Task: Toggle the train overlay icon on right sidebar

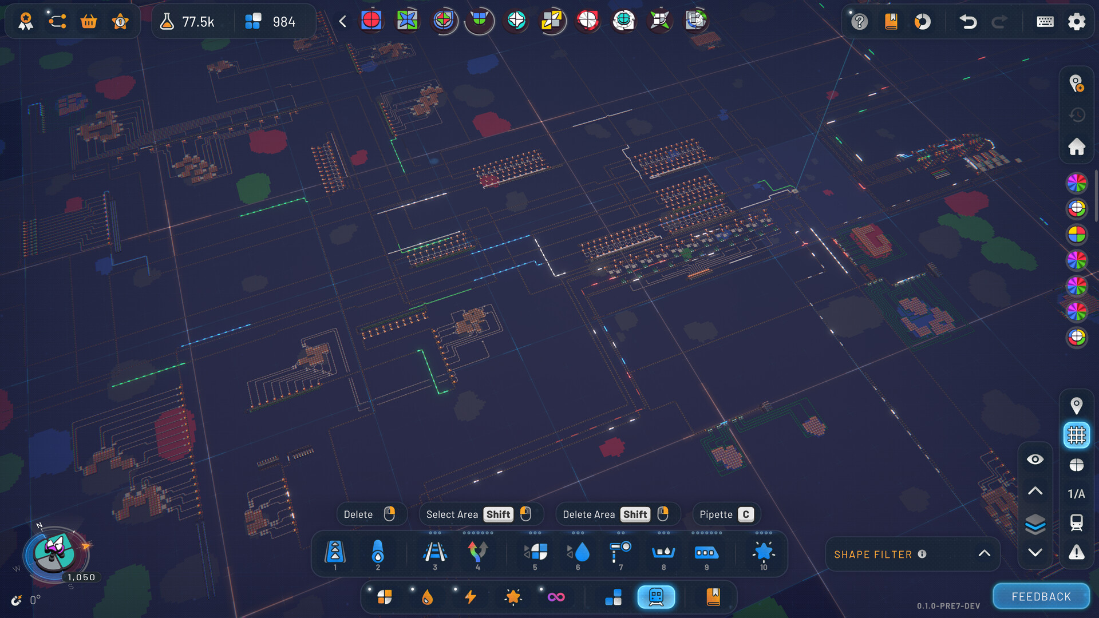Action: coord(1077,521)
